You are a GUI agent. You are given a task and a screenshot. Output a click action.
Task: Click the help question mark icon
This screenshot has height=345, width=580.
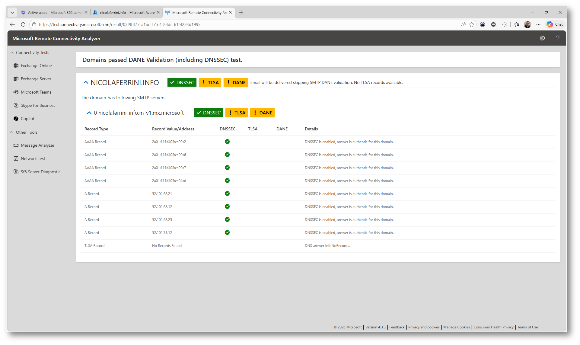(x=558, y=38)
